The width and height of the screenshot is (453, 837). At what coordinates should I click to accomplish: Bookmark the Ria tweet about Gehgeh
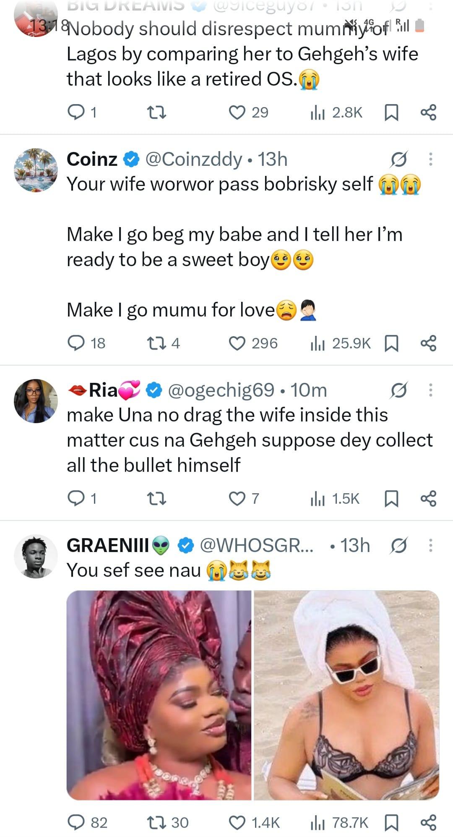(391, 499)
